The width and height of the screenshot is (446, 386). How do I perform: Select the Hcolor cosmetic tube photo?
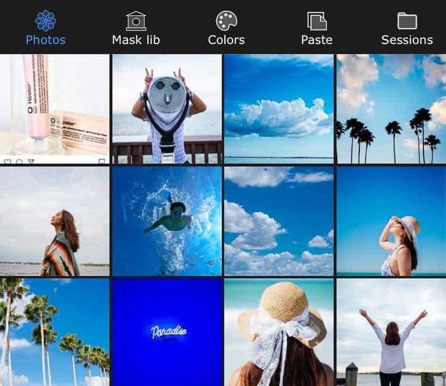55,109
